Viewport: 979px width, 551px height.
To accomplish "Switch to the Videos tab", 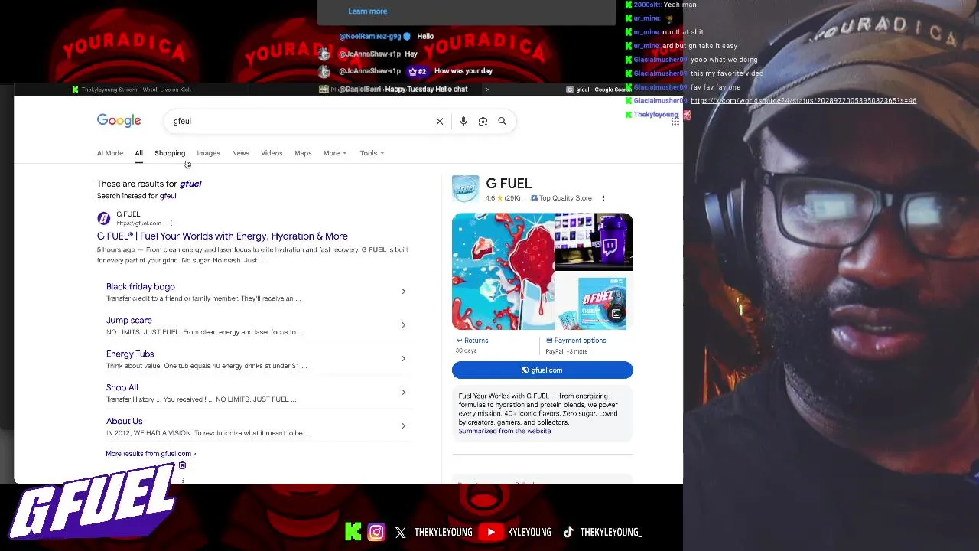I will click(x=272, y=153).
